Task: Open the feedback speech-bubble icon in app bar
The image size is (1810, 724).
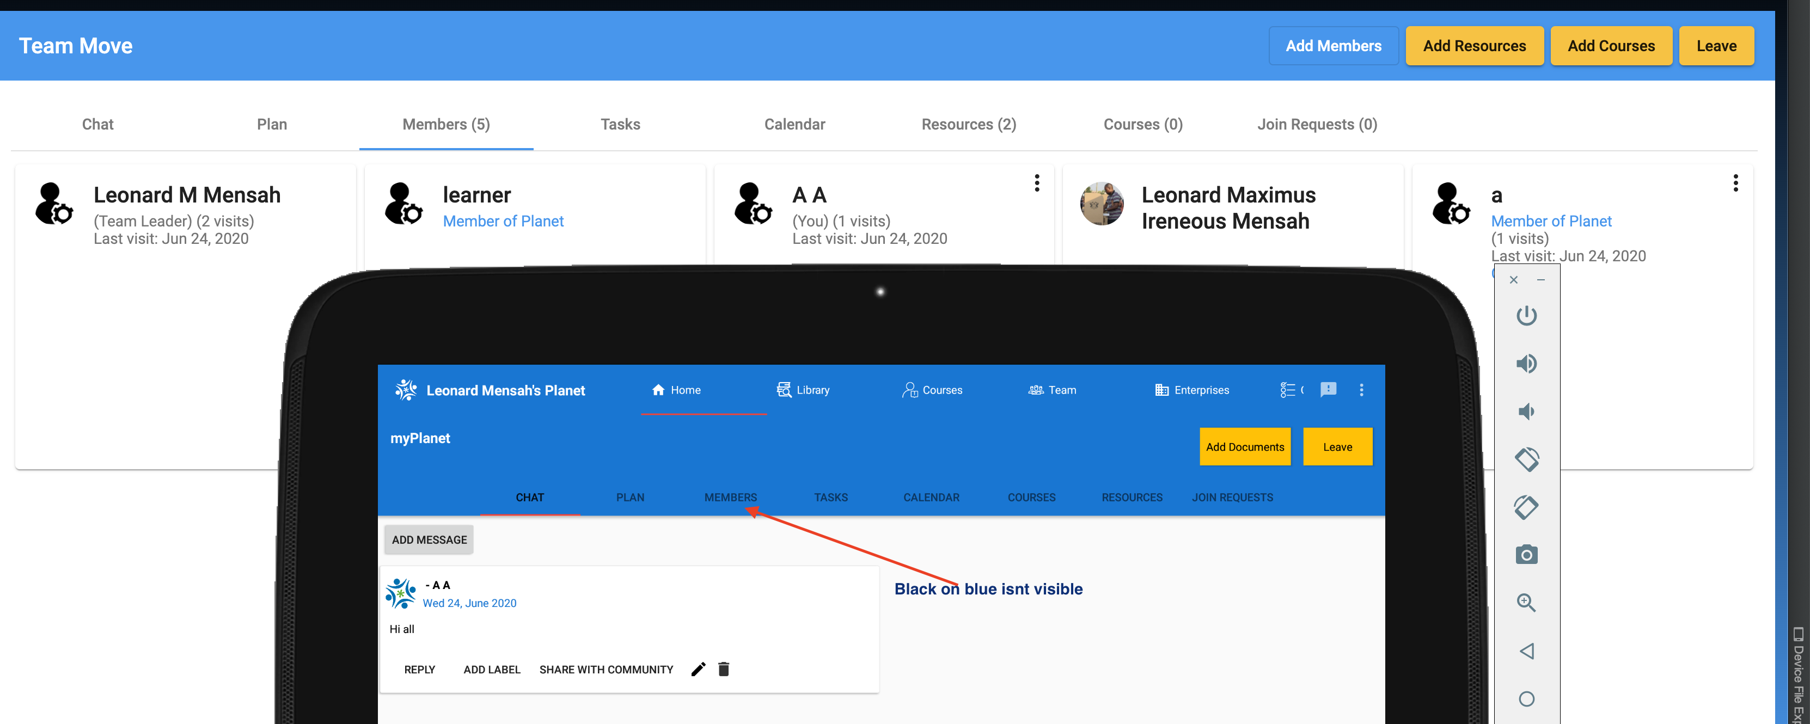Action: (x=1328, y=390)
